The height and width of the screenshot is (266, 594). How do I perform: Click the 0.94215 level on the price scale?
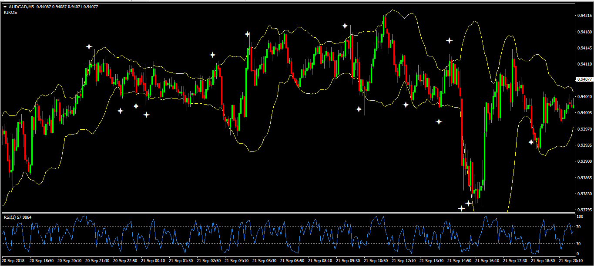coord(583,16)
